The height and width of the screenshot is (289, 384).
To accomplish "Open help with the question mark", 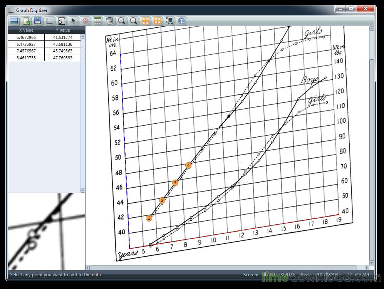I will tap(181, 21).
